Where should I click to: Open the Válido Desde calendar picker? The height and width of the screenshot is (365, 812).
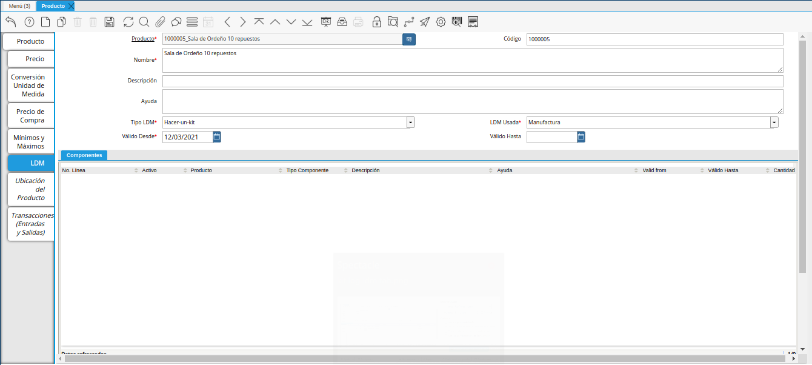[x=217, y=137]
